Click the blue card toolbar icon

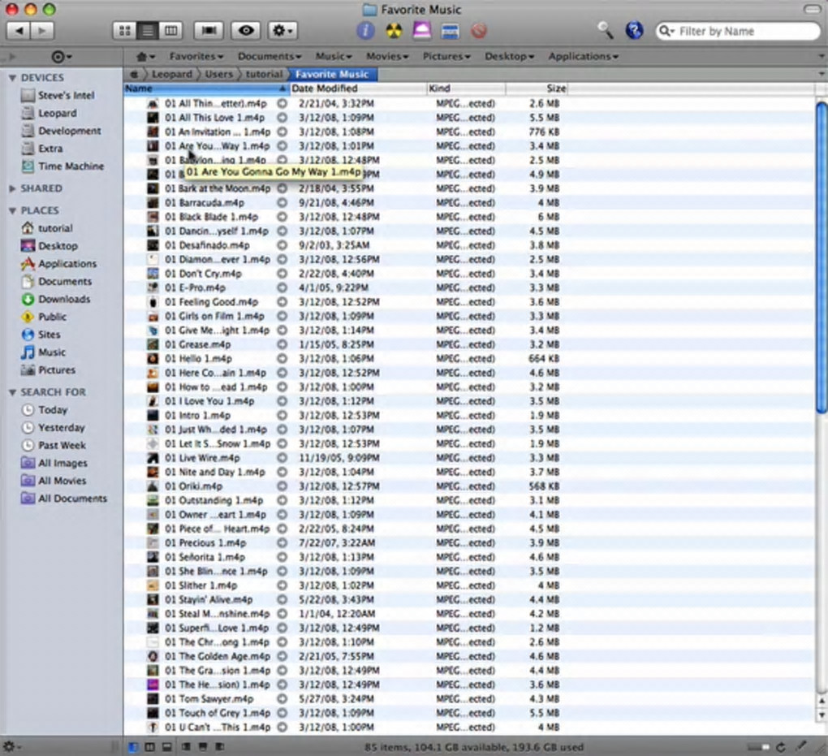point(450,31)
